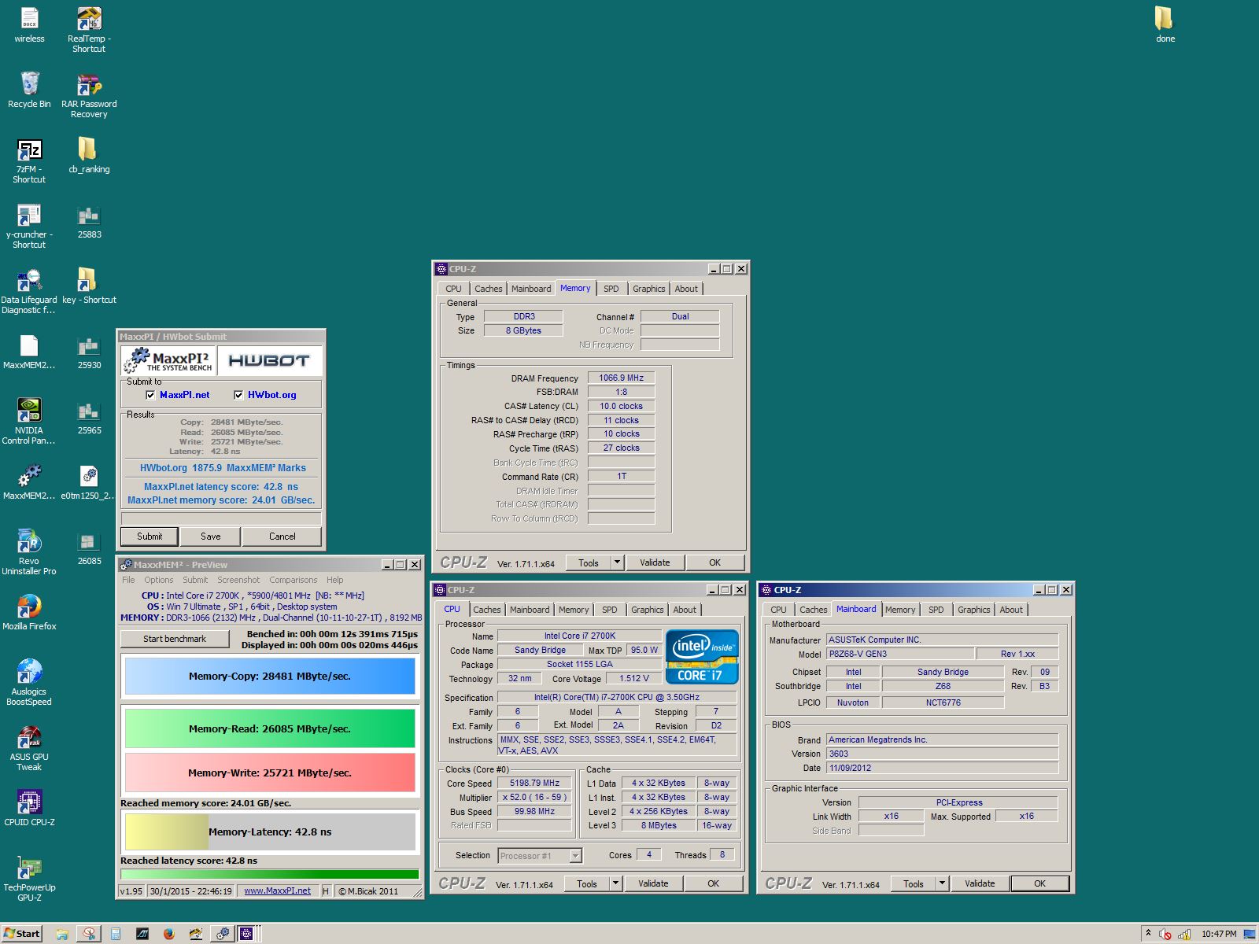Open CPUID CPU-Z desktop icon
The image size is (1259, 944).
pos(29,808)
